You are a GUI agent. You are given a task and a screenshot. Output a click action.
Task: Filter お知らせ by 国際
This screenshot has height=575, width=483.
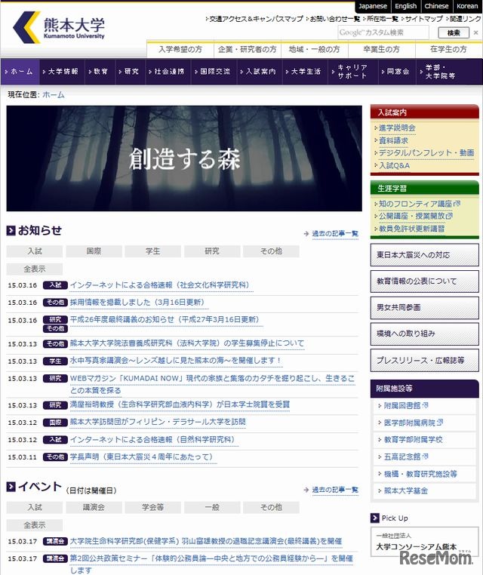pyautogui.click(x=94, y=251)
